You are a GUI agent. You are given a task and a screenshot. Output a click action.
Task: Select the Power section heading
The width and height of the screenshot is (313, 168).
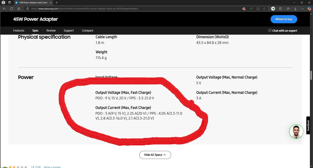(26, 77)
